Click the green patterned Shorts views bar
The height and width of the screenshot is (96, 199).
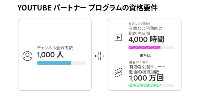point(145,85)
